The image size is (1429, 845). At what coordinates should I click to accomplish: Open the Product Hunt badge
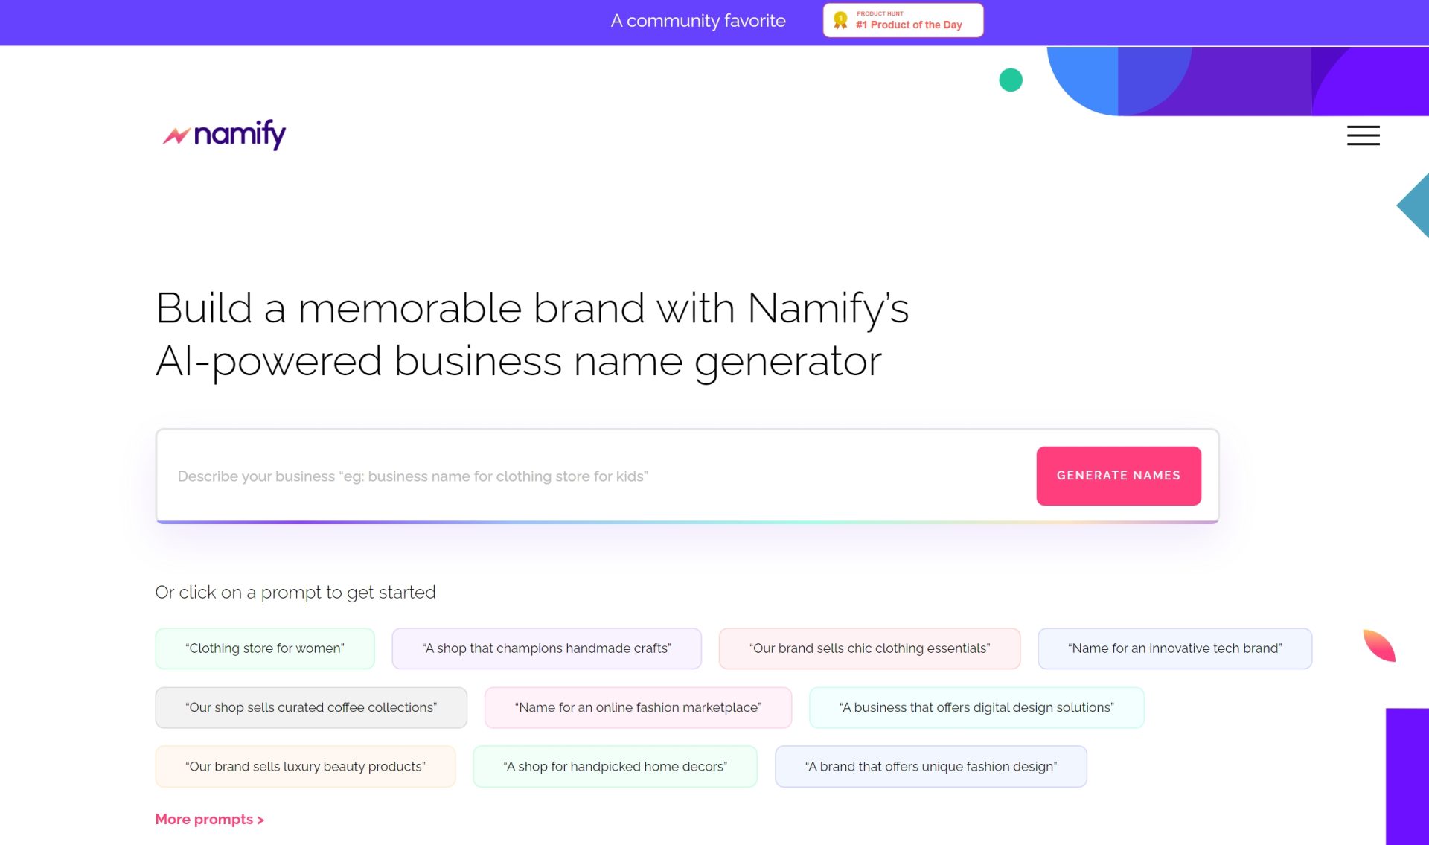[x=903, y=20]
